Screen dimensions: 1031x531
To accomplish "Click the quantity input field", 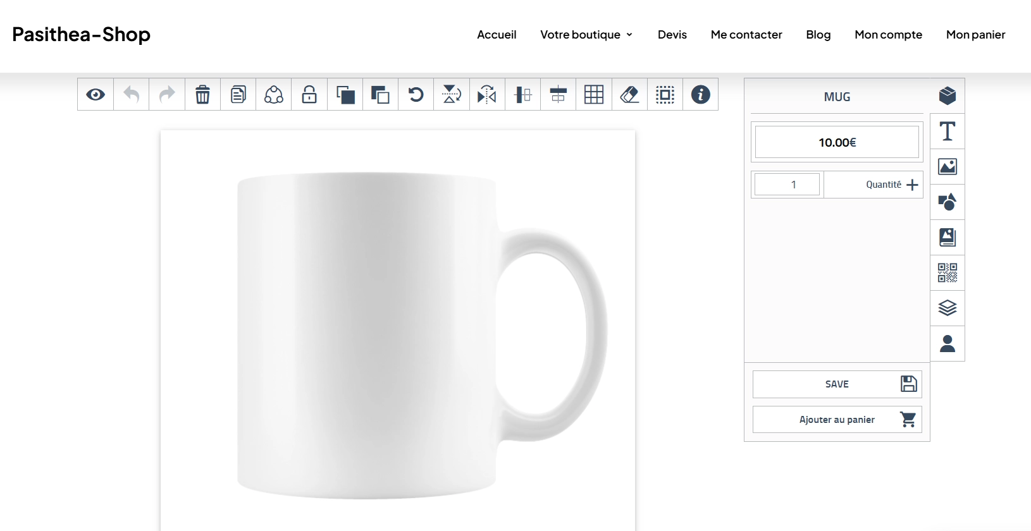I will pyautogui.click(x=787, y=185).
